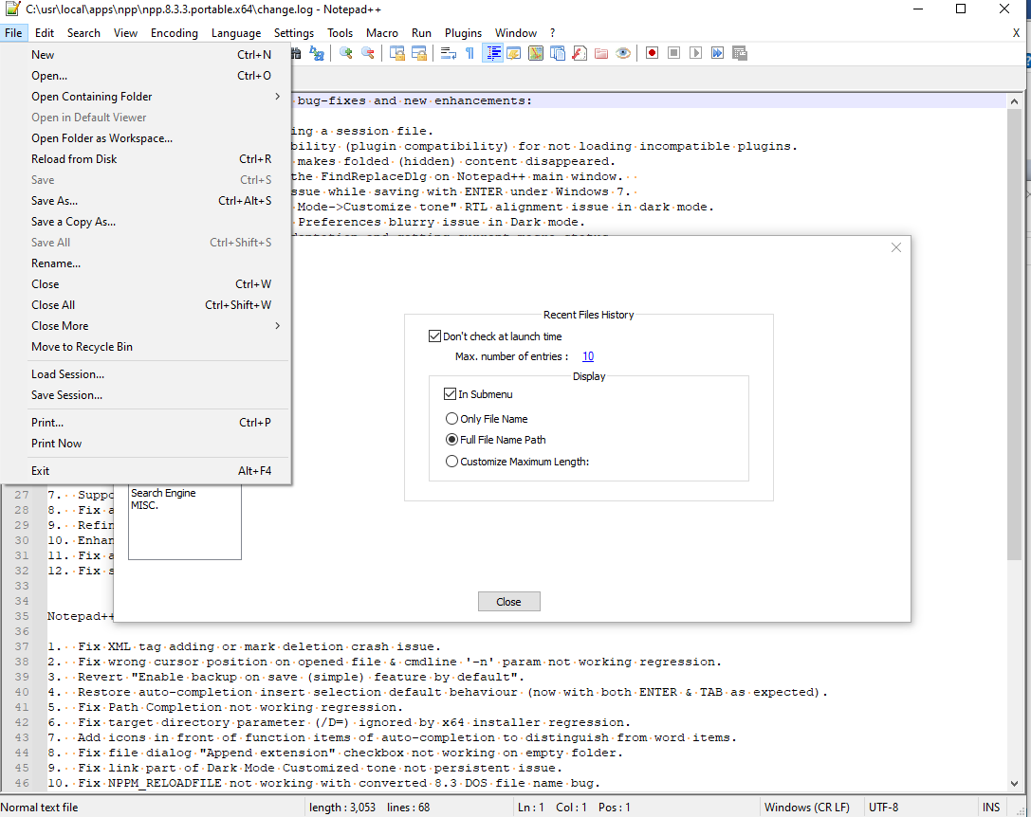Screen dimensions: 1031x817
Task: Choose Save As... menu entry
Action: 145,201
